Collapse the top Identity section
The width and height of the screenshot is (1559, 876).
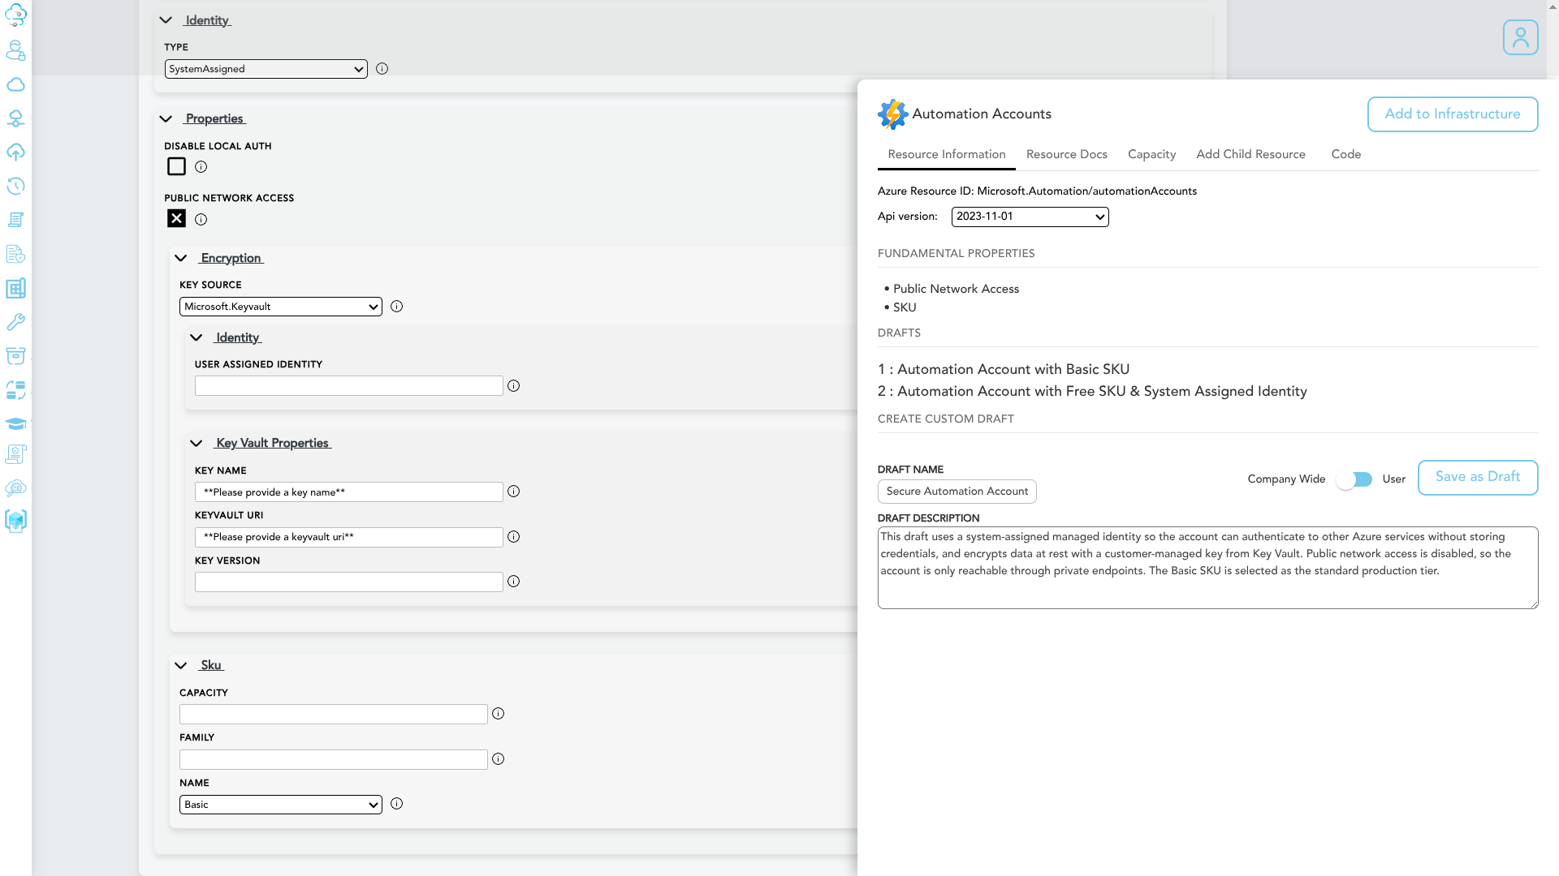click(x=166, y=20)
